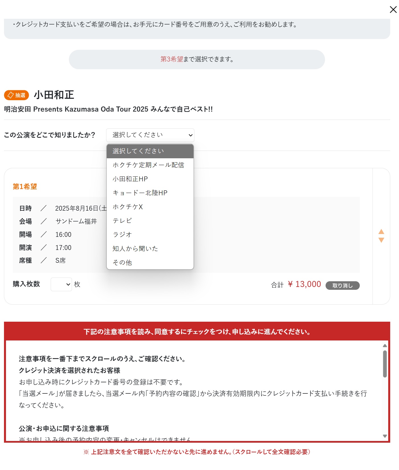Click the red banner '下記の注意事項を読み…'
399x470 pixels.
point(197,332)
